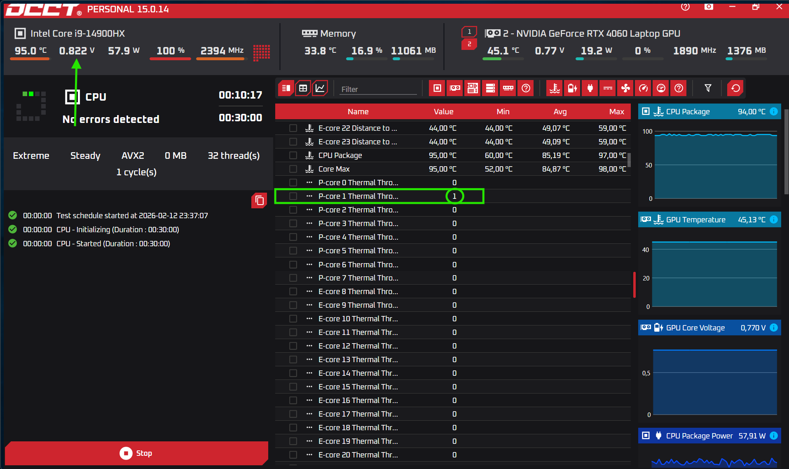Viewport: 789px width, 469px height.
Task: Toggle the power plug sensor type filter
Action: point(590,88)
